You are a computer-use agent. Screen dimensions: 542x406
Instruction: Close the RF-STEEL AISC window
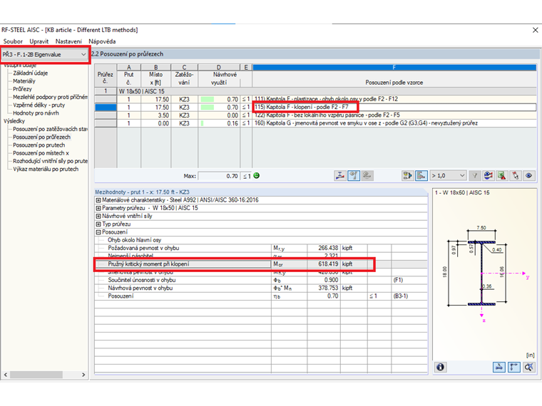[x=535, y=30]
